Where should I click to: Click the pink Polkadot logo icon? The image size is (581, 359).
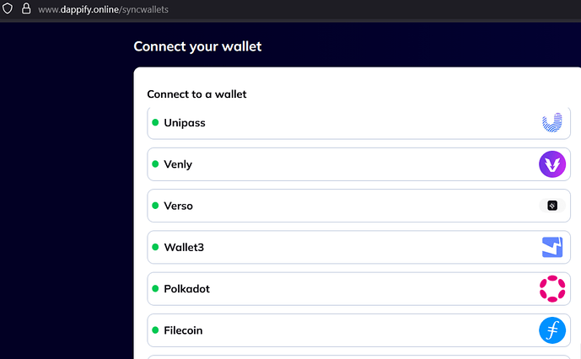click(x=552, y=288)
